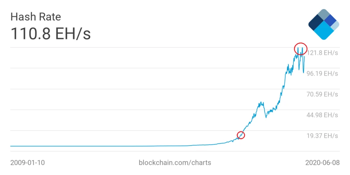Click the 2009-01-10 start date label
The image size is (350, 175).
tap(28, 163)
